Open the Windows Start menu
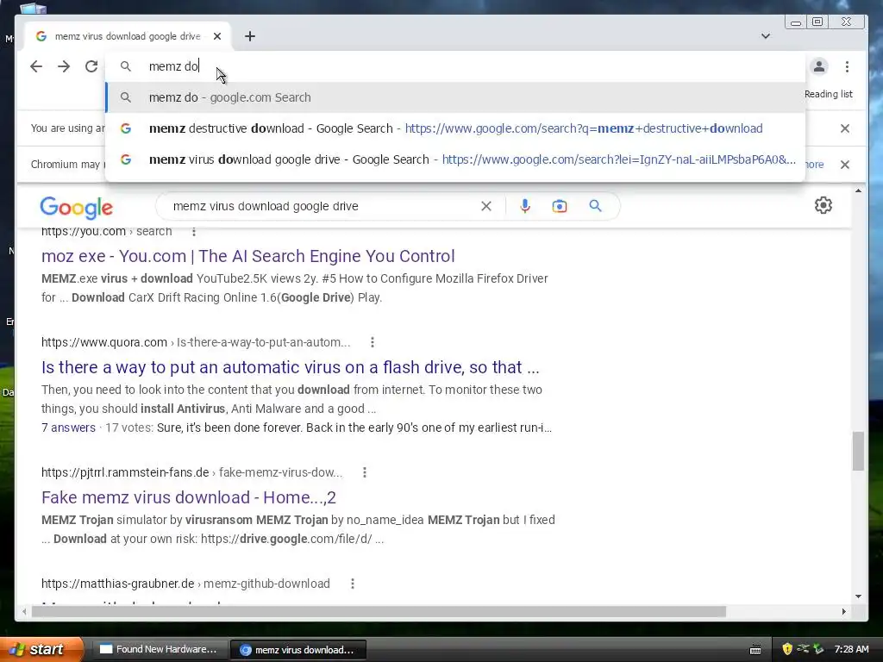The height and width of the screenshot is (662, 883). pos(41,649)
